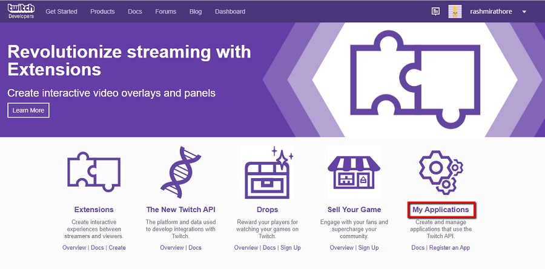Click the DNA helix New Twitch API icon
Image resolution: width=545 pixels, height=269 pixels.
point(180,173)
